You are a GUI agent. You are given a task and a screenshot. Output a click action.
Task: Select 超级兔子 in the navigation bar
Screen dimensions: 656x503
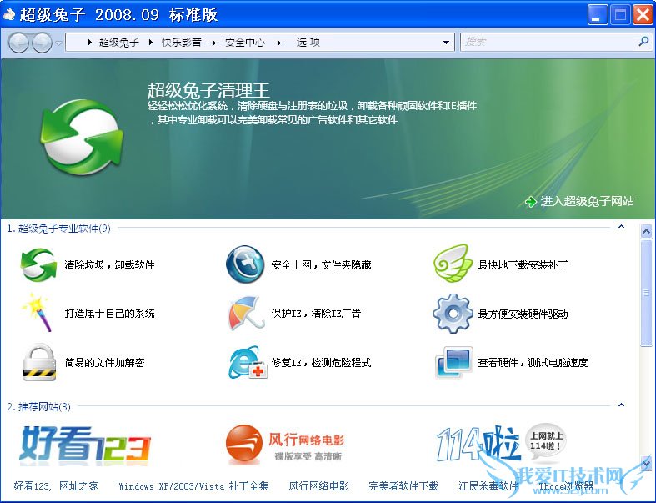click(119, 43)
